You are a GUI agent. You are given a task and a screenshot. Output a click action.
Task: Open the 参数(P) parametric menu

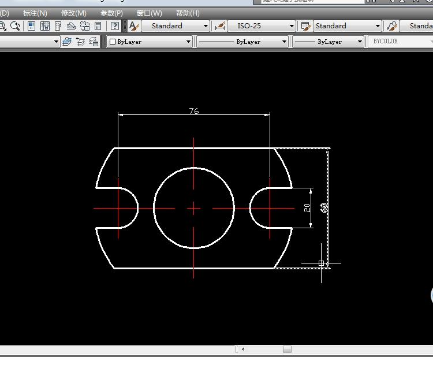coord(111,13)
